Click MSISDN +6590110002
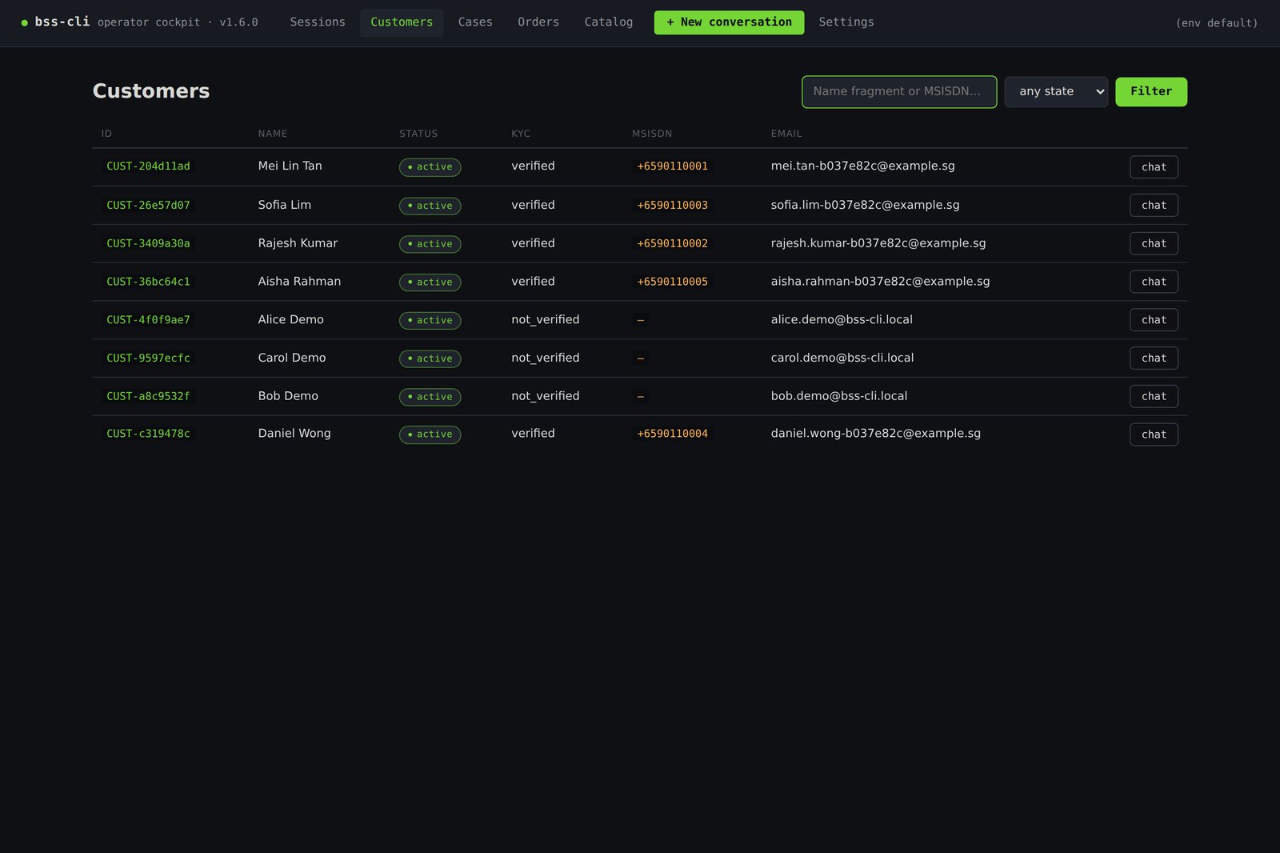The height and width of the screenshot is (853, 1280). click(672, 243)
